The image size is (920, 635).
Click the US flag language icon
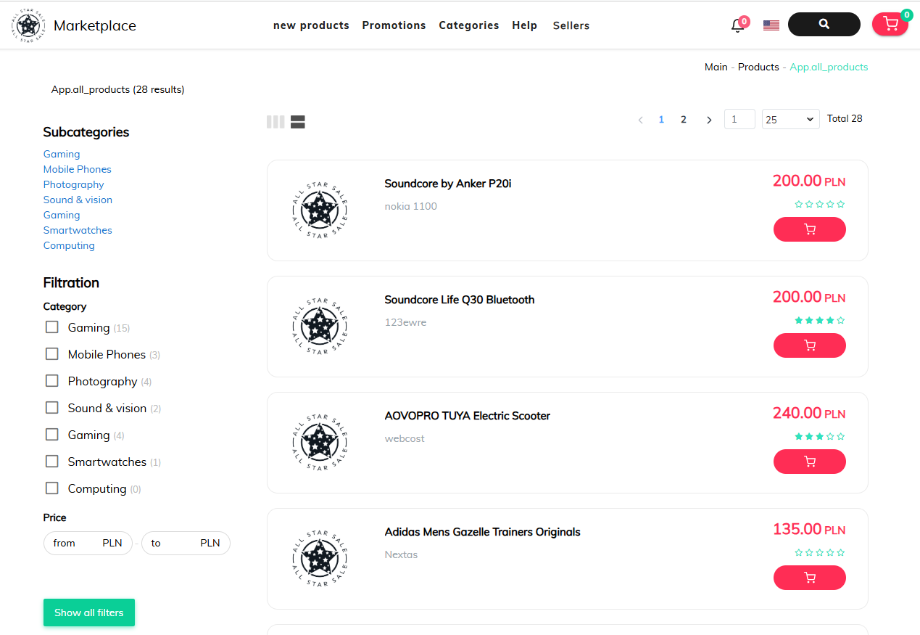(x=771, y=25)
